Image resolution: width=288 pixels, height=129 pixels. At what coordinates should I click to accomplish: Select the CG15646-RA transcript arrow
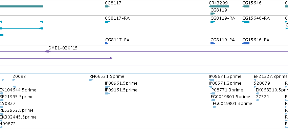[246, 22]
